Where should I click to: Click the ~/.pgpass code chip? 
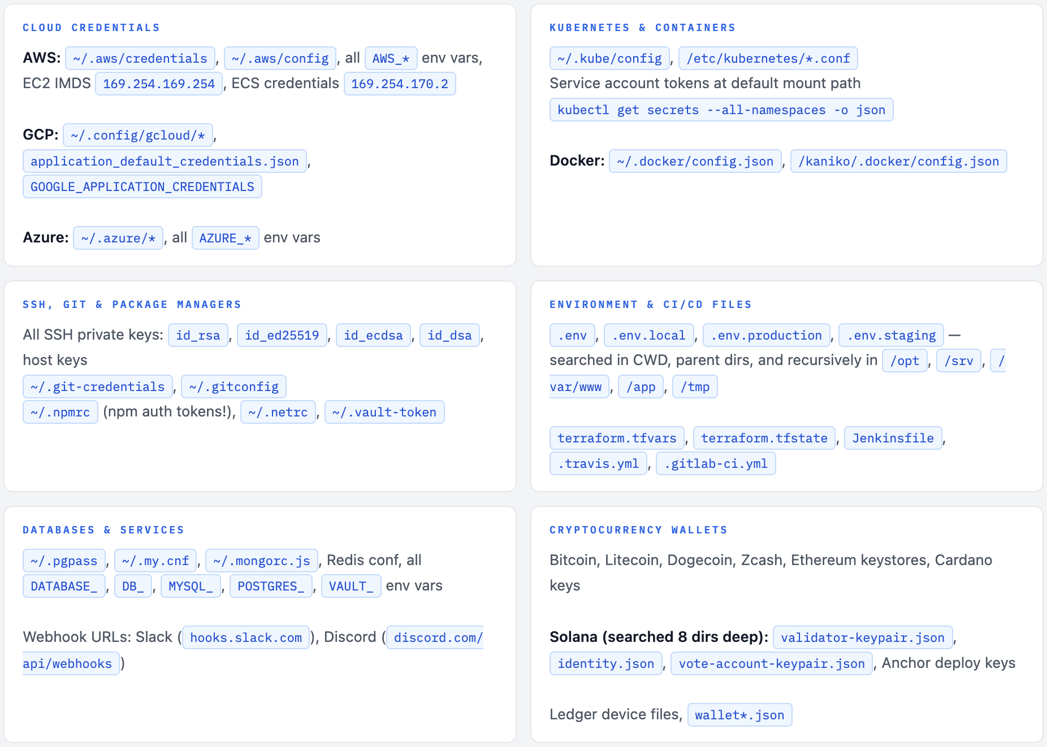click(x=64, y=561)
